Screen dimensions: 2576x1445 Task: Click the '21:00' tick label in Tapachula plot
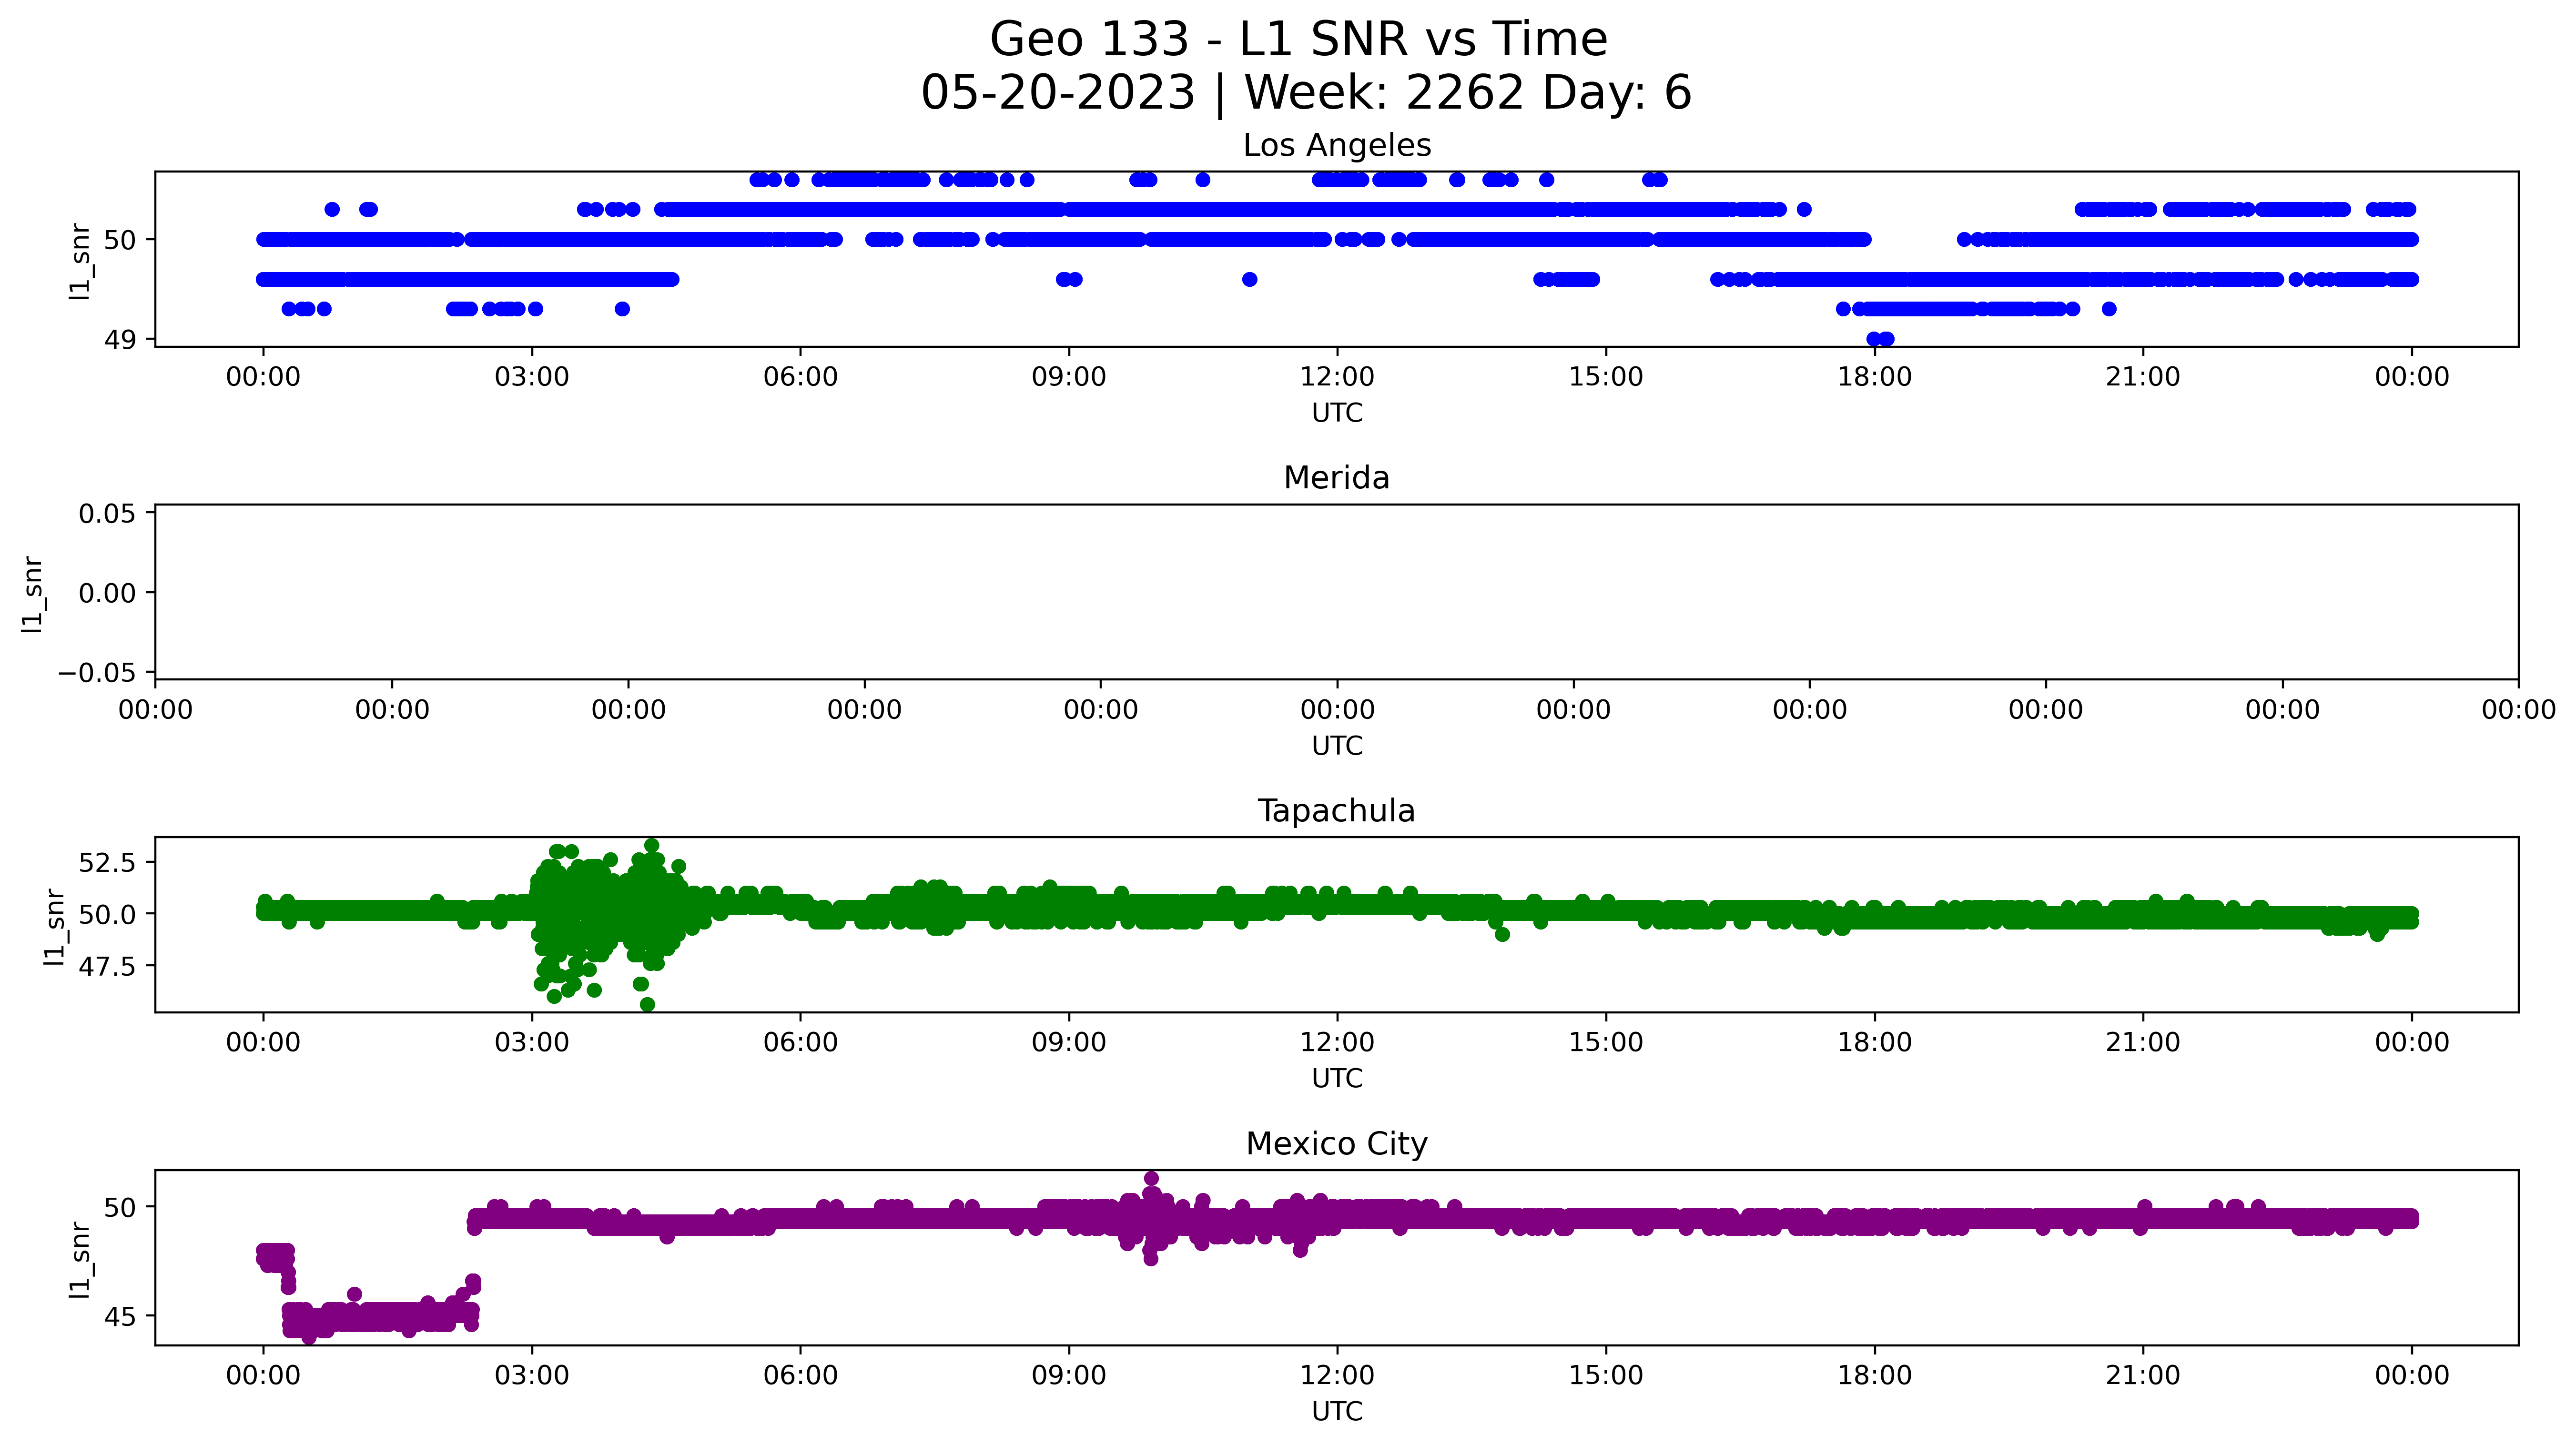[x=2143, y=1043]
